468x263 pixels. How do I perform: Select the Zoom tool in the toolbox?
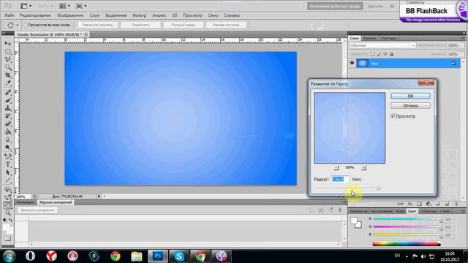[8, 213]
